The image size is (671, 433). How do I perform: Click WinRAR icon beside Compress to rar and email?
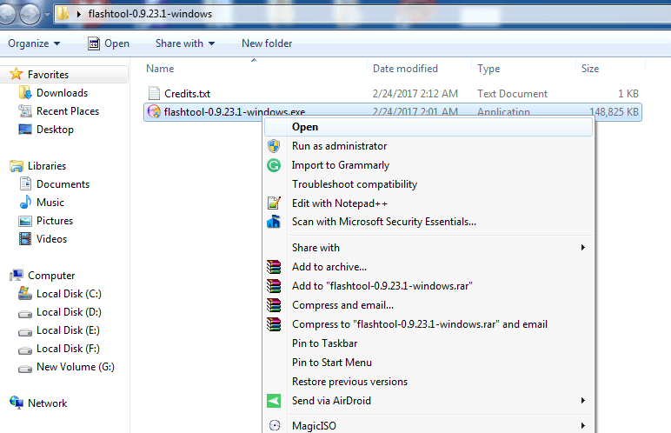[274, 324]
